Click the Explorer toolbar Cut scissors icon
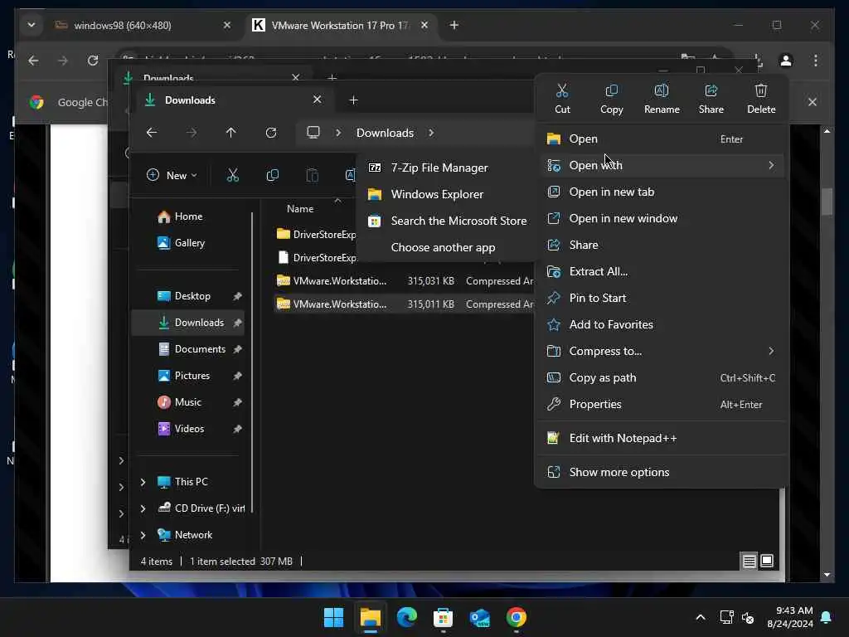Screen dimensions: 849x637 click(x=233, y=175)
